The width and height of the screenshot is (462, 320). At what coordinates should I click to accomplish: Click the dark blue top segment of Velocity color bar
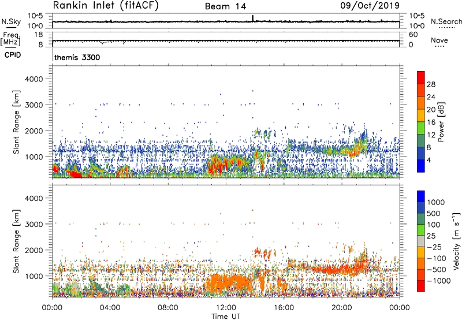pos(421,196)
